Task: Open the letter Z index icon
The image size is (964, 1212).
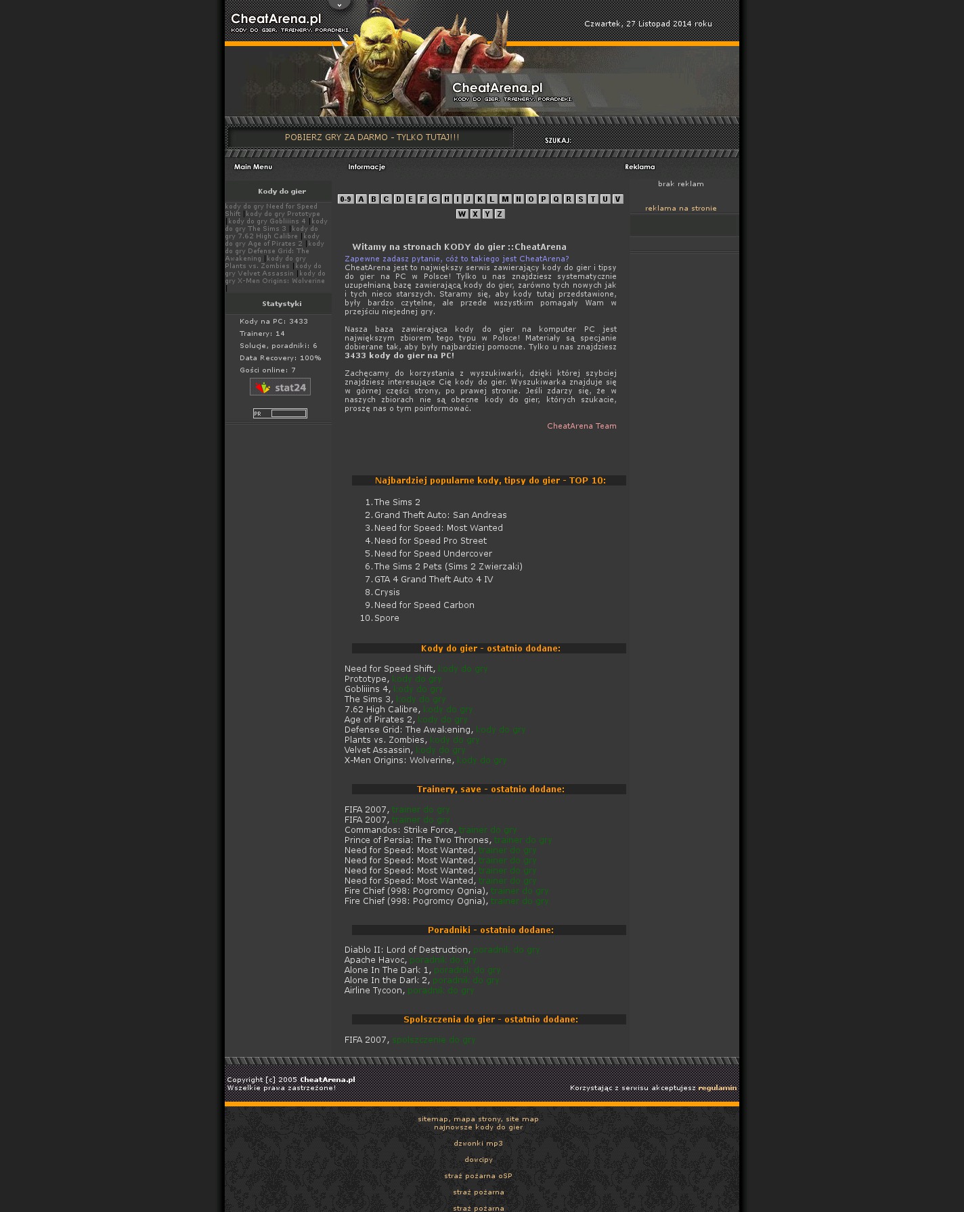Action: pos(500,214)
